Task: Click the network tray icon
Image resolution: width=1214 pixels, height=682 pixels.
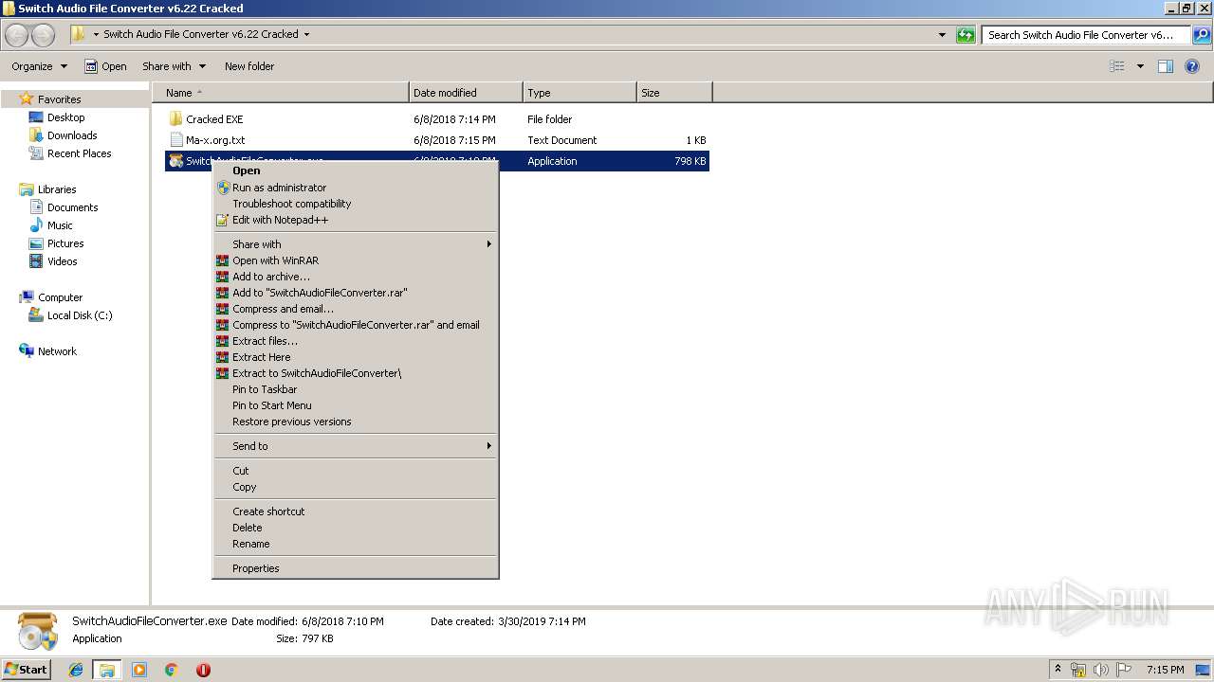Action: 1078,670
